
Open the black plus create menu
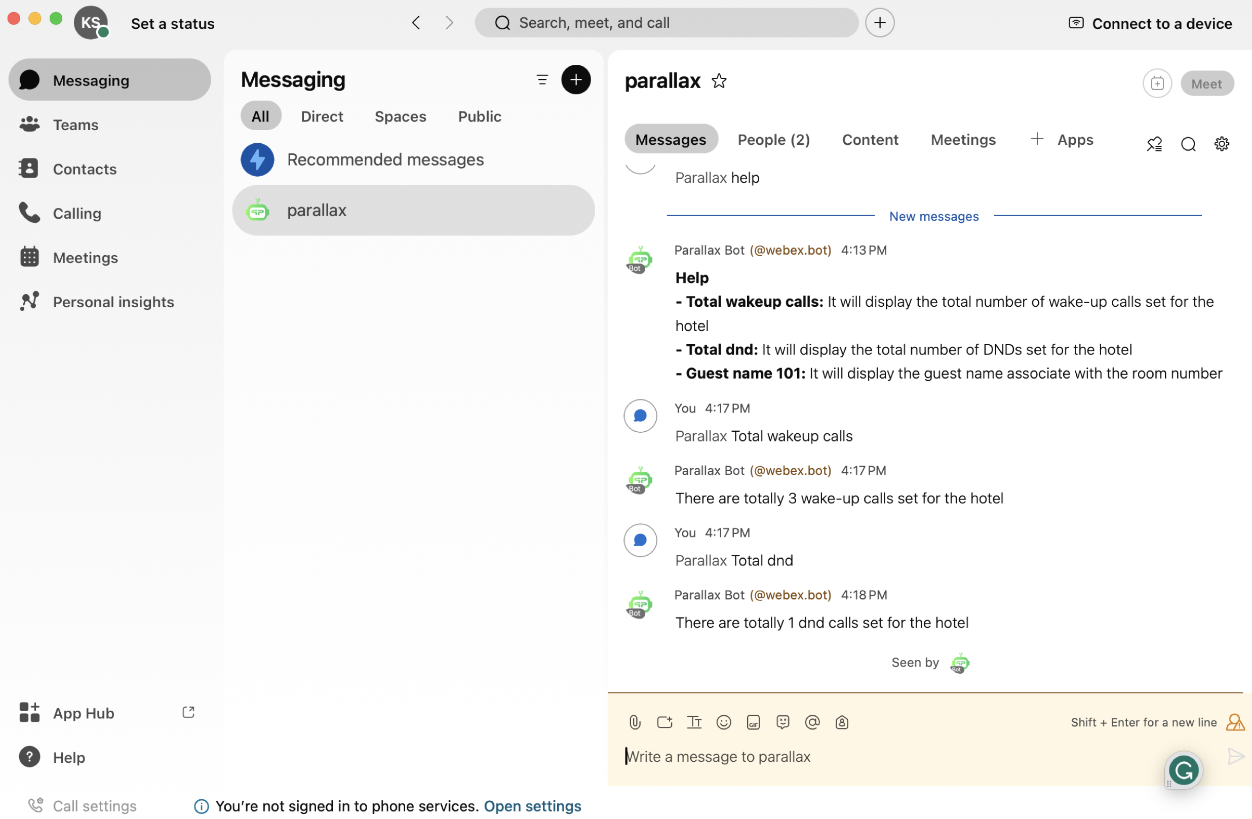575,79
